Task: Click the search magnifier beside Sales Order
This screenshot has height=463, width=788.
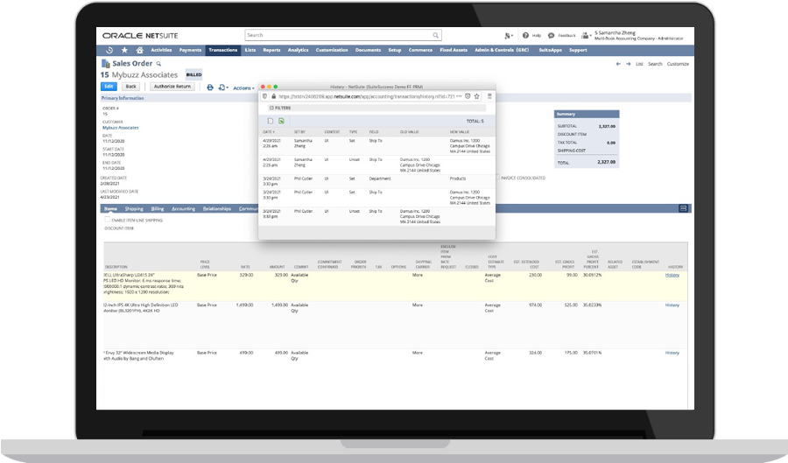Action: [x=158, y=64]
